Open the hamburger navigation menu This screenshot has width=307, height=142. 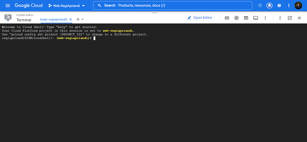7,6
